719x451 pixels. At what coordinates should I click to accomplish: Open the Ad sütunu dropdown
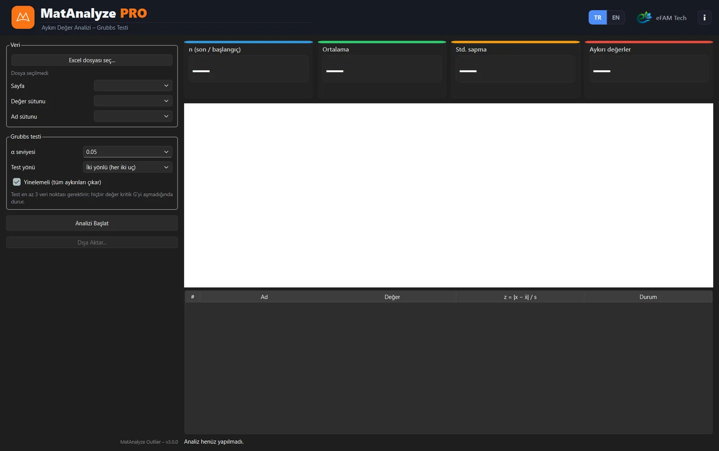133,116
